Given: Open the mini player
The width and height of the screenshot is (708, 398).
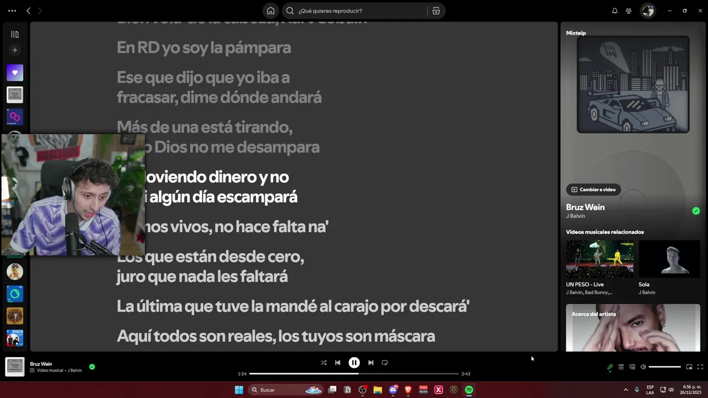Looking at the screenshot, I should tap(689, 366).
